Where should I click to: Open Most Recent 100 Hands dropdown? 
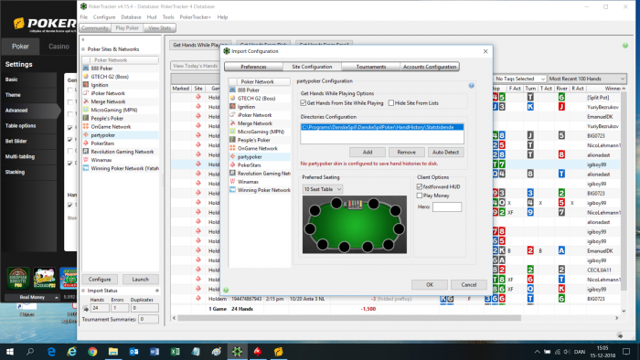pyautogui.click(x=586, y=79)
